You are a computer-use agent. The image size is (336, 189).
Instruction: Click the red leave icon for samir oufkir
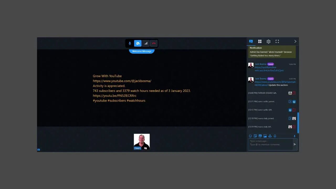click(x=294, y=110)
